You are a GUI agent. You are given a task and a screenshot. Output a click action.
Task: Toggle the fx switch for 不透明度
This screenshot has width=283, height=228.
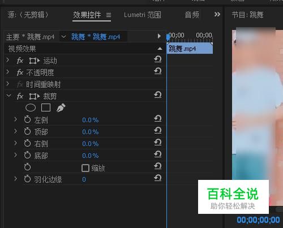pos(20,72)
